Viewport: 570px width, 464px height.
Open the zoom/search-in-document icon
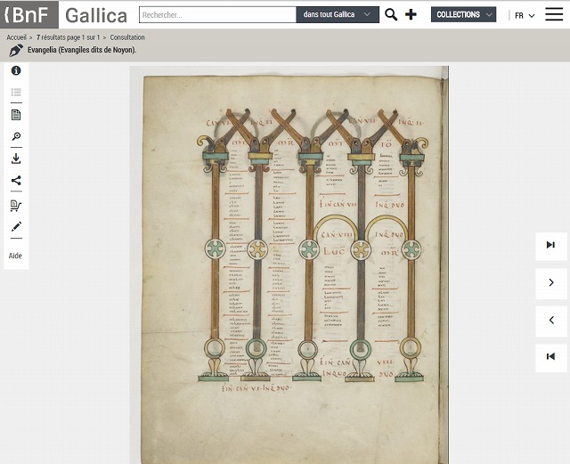tap(16, 136)
